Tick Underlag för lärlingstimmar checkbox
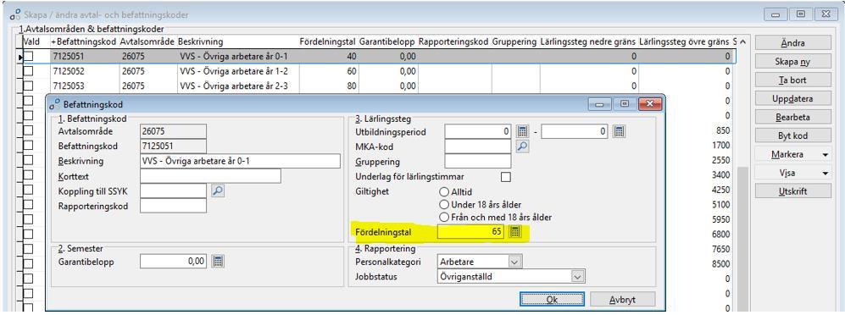This screenshot has height=315, width=845. (x=505, y=177)
